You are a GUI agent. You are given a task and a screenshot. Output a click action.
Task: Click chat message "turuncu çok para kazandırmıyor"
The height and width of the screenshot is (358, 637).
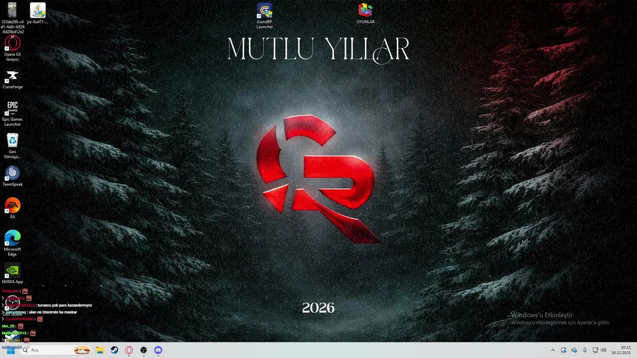[x=65, y=305]
